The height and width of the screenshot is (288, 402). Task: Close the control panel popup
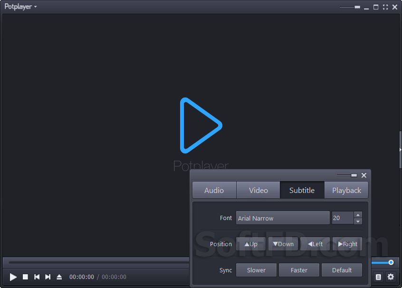tap(364, 175)
